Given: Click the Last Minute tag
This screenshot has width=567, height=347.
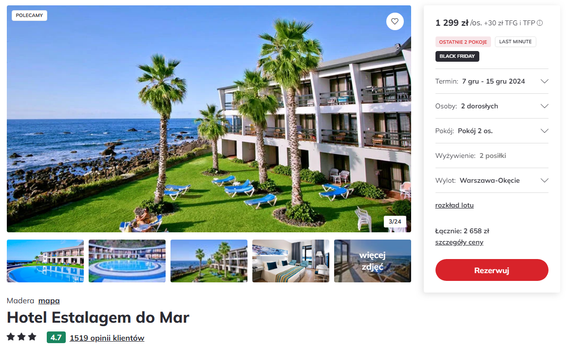Looking at the screenshot, I should (x=515, y=42).
